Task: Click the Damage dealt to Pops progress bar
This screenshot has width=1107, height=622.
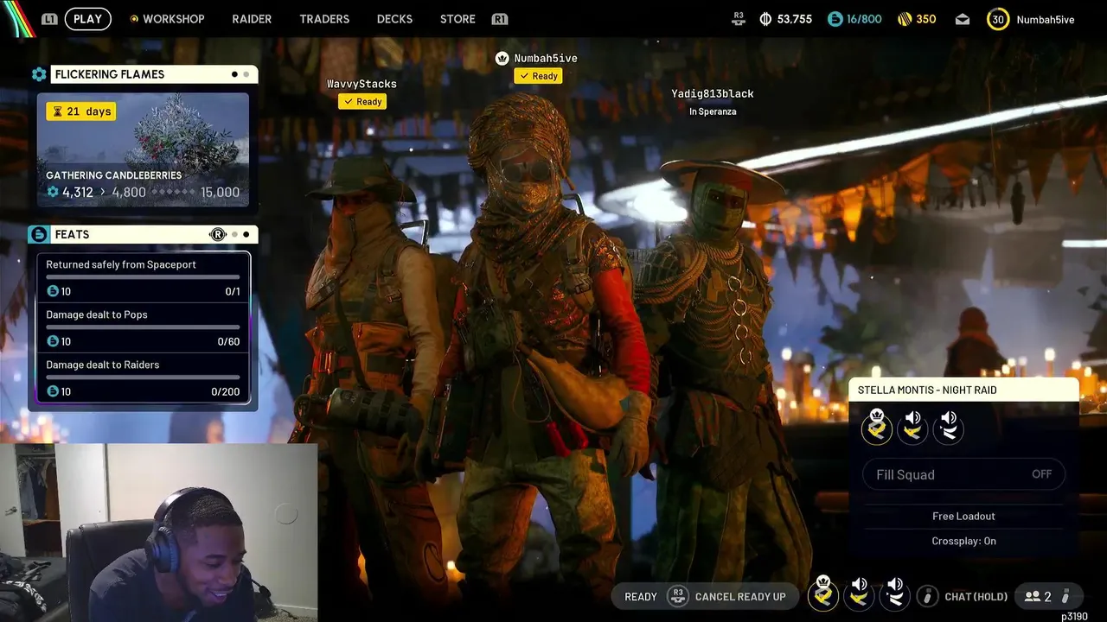Action: [143, 327]
